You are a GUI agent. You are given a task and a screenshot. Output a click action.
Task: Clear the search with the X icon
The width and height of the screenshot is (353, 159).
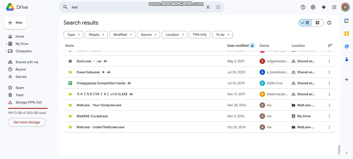point(208,7)
